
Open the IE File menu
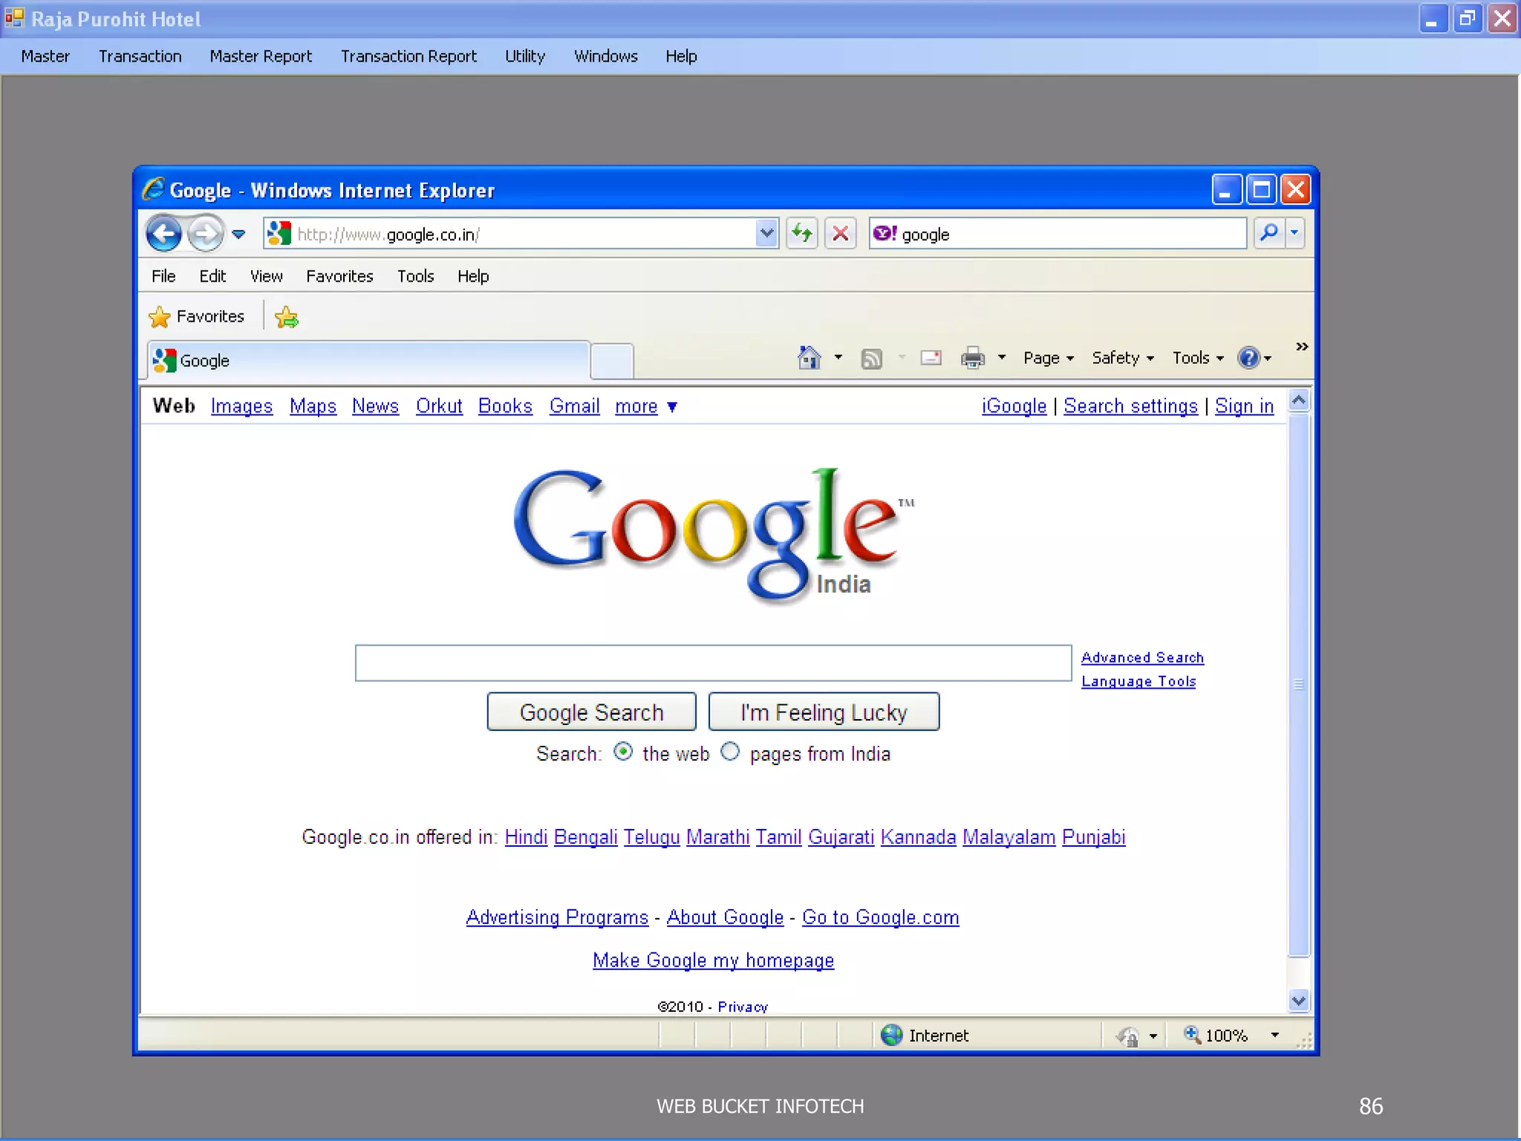(x=163, y=276)
